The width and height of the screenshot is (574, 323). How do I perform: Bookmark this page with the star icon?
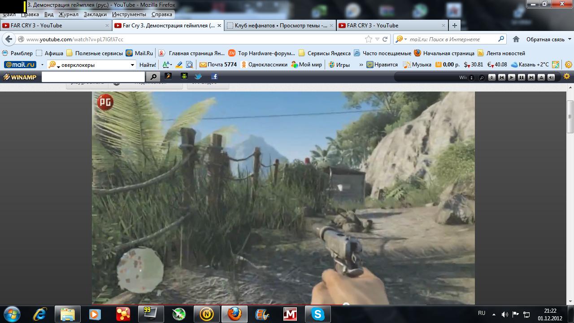pyautogui.click(x=369, y=39)
